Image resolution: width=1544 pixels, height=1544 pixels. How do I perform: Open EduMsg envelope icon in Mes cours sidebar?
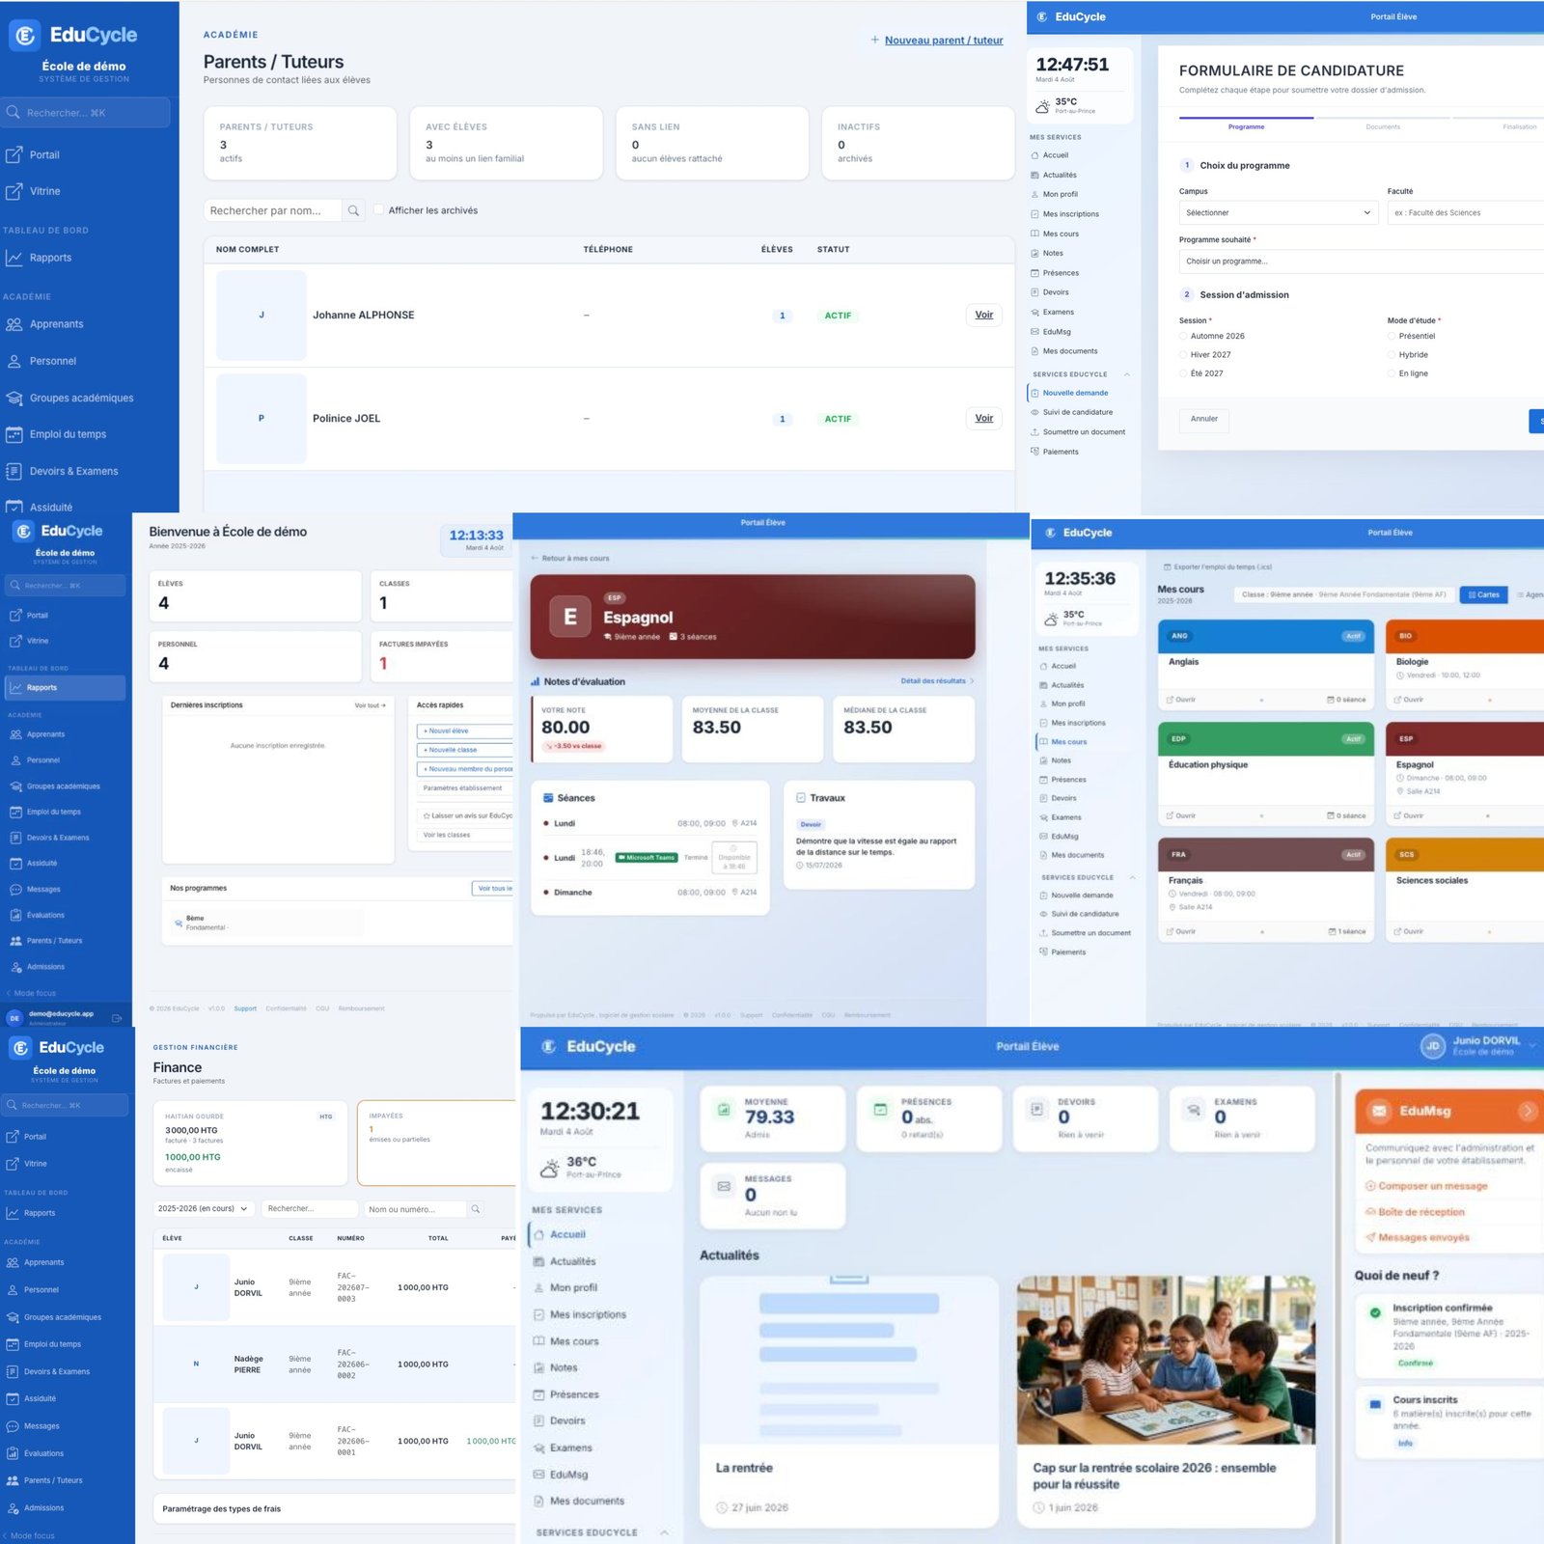(x=1043, y=836)
